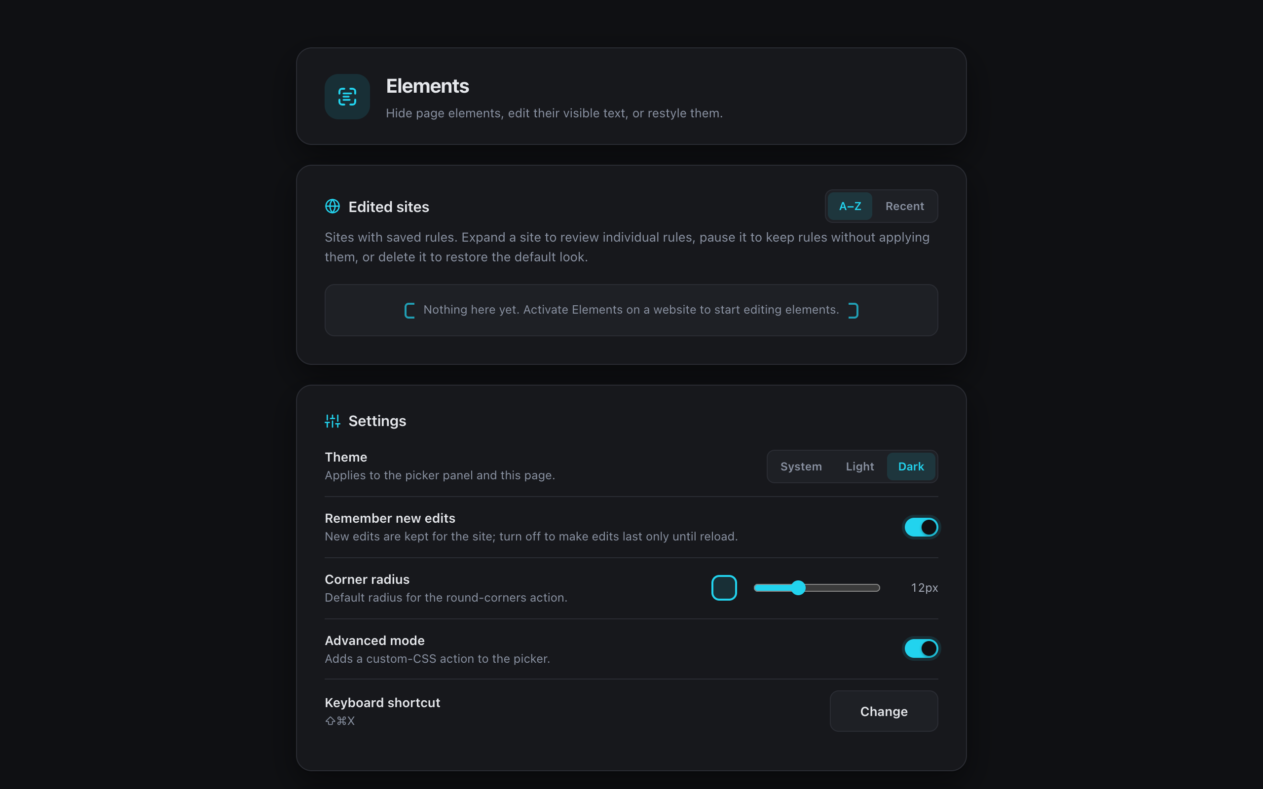Click the corner radius preview square
The image size is (1263, 789).
724,588
